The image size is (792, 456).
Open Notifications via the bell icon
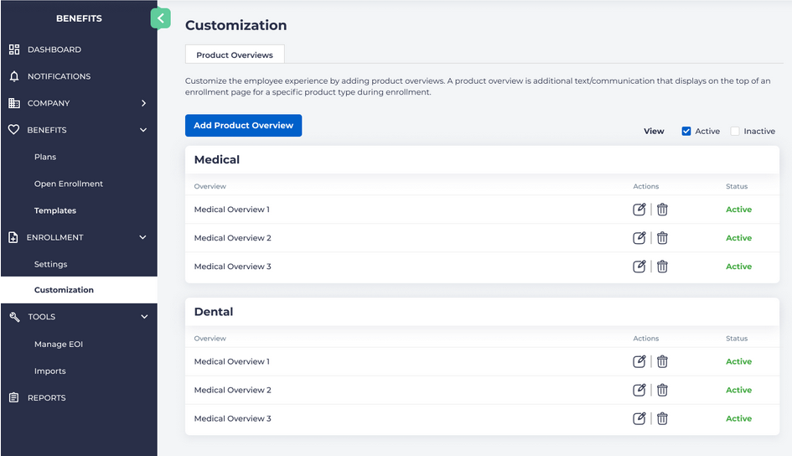coord(14,76)
